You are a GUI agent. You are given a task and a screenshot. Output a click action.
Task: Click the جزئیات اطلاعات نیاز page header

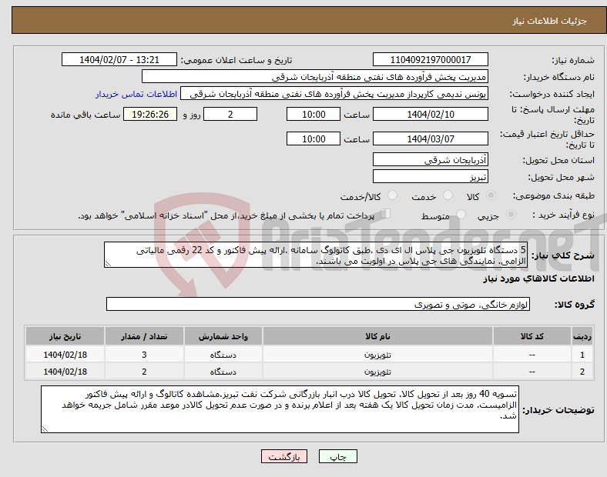[x=550, y=21]
